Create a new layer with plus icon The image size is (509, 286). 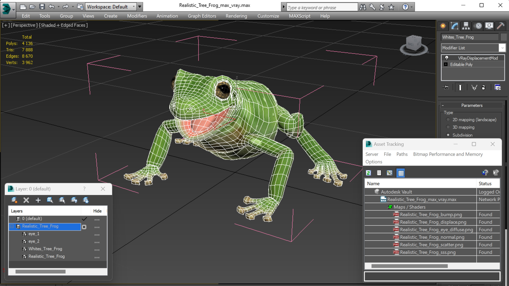[38, 200]
